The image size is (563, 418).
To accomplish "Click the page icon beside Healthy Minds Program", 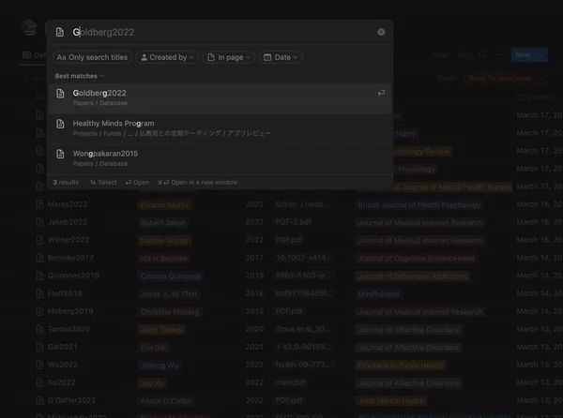I will click(60, 124).
